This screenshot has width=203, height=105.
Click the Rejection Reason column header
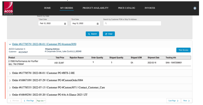(x=77, y=58)
